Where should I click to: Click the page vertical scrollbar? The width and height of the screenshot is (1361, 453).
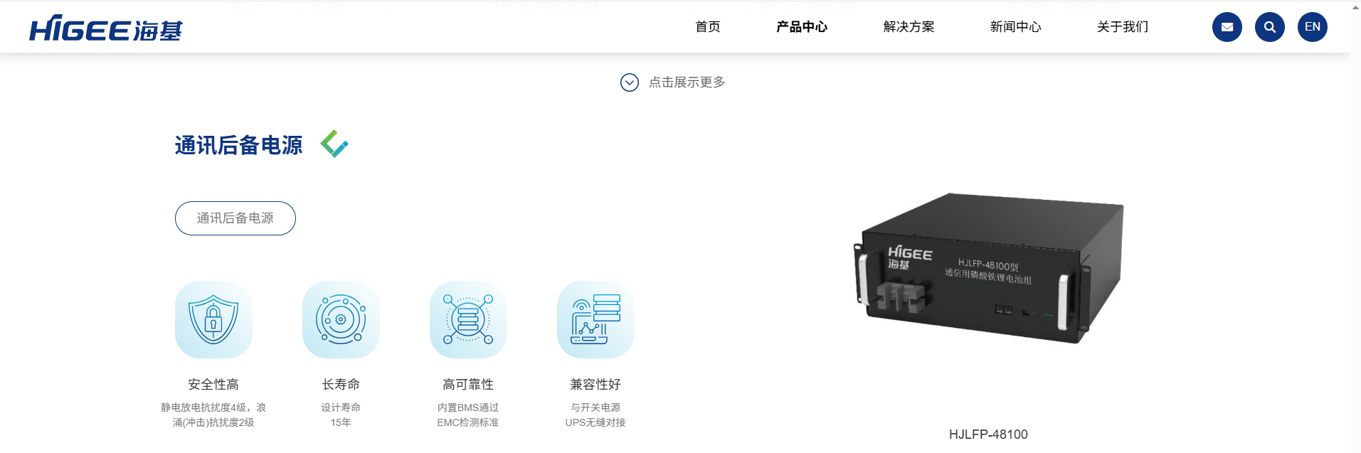[1355, 228]
